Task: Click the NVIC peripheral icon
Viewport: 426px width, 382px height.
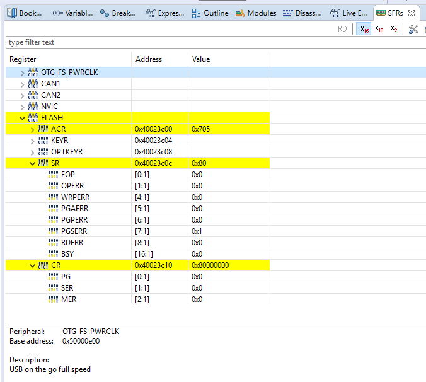Action: pyautogui.click(x=33, y=107)
